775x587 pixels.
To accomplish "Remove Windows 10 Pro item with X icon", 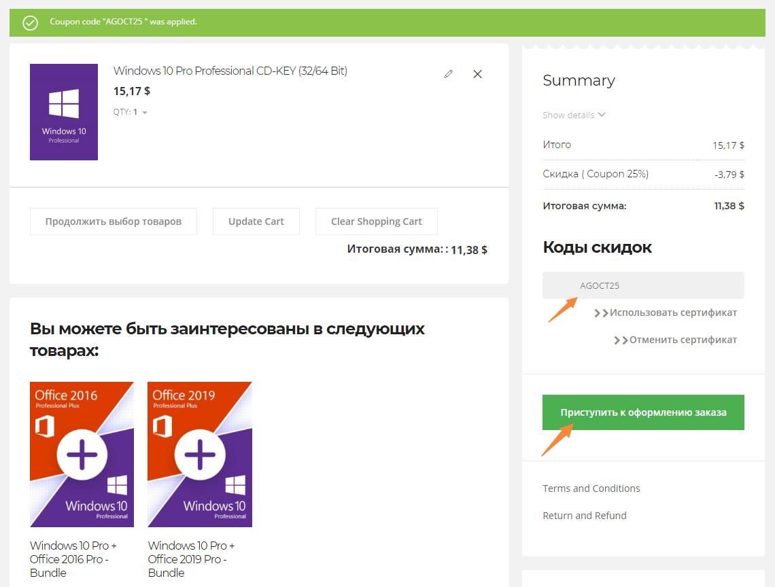I will tap(477, 74).
